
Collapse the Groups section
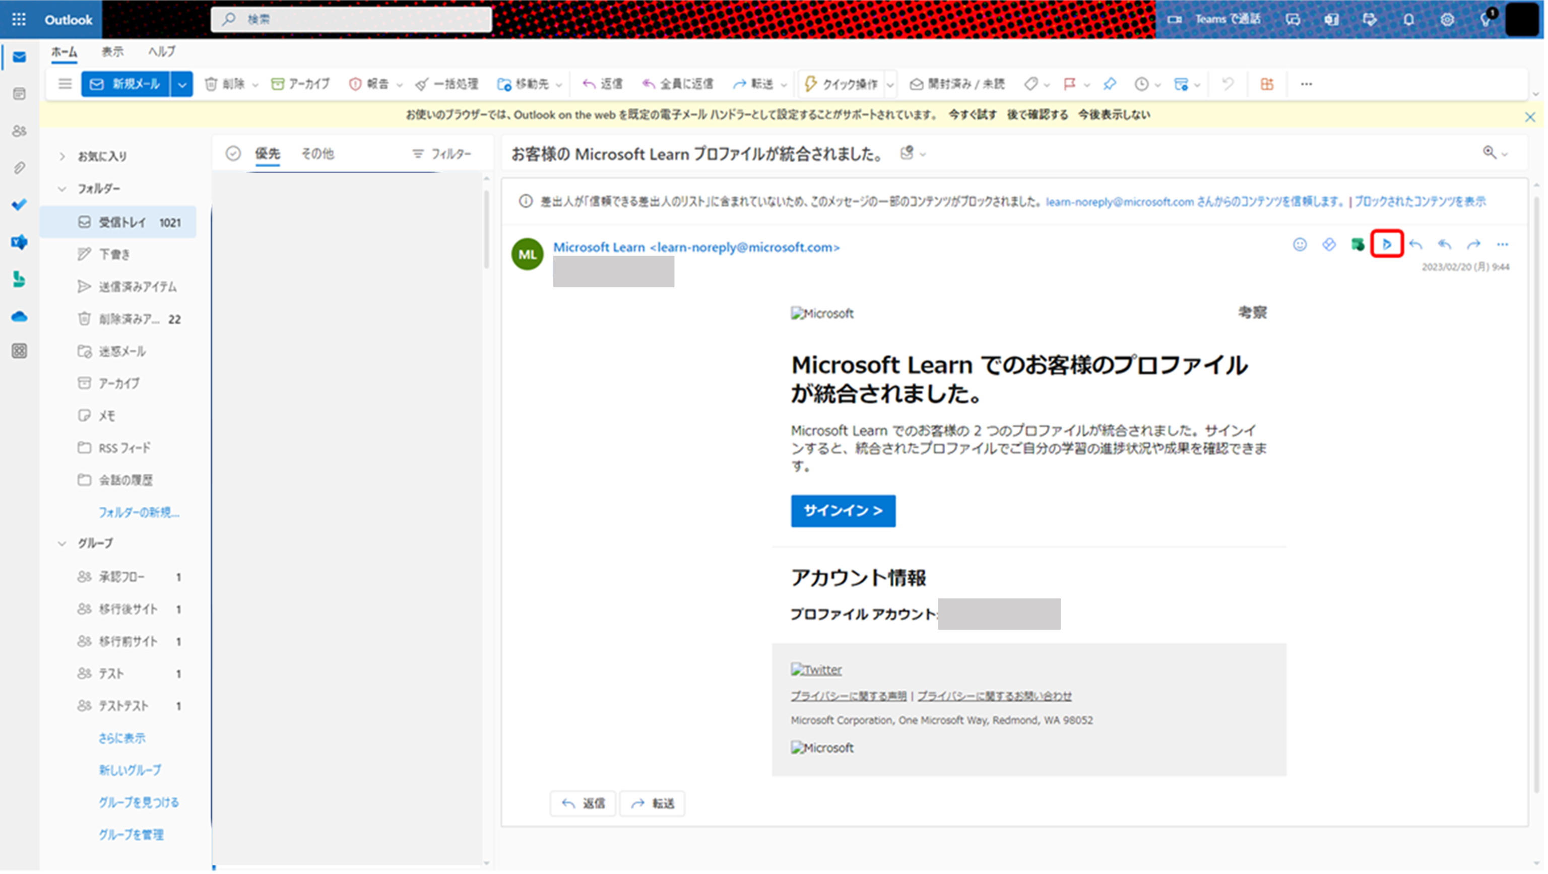[x=62, y=544]
